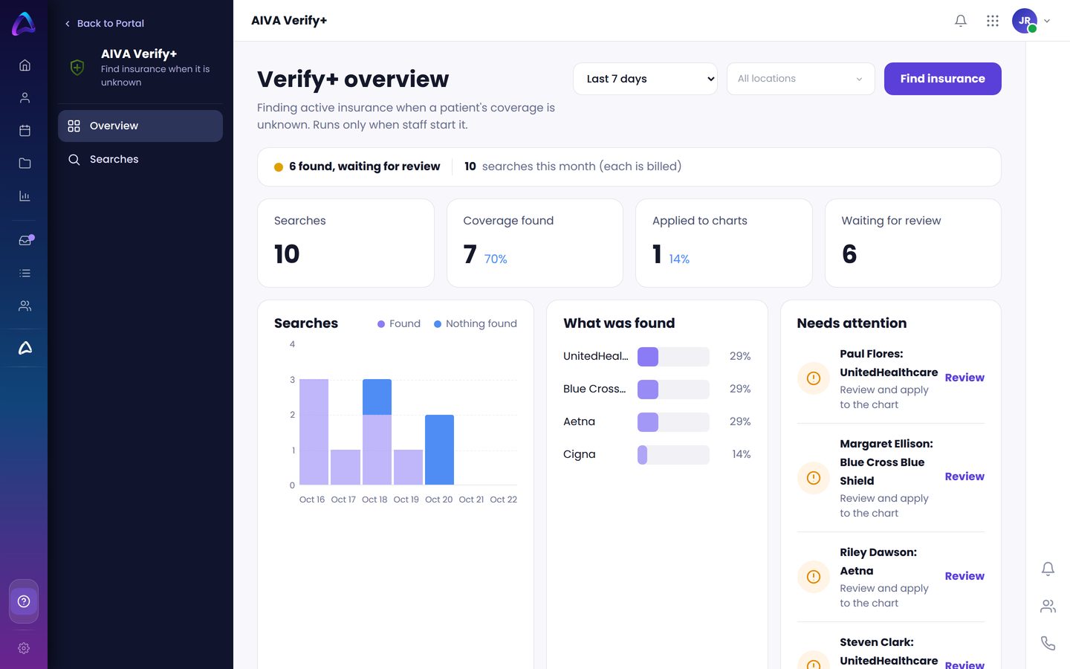Screen dimensions: 1070x669
Task: Click the Applied to charts card
Action: tap(724, 243)
